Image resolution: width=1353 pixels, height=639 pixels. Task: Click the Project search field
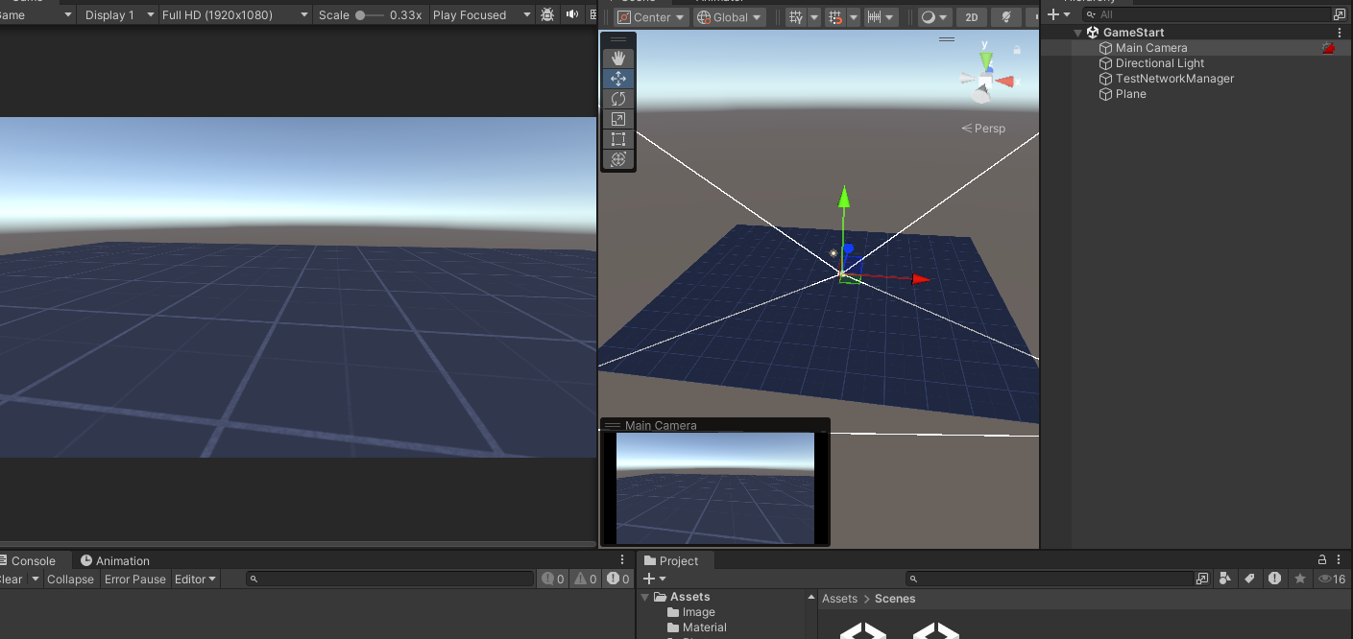1050,580
